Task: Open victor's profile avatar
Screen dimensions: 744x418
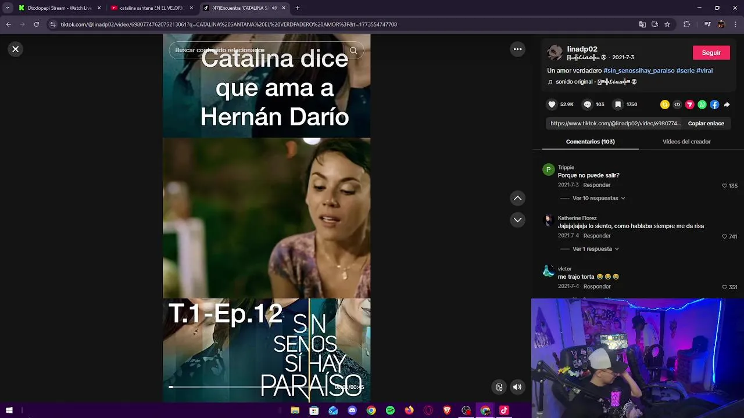Action: tap(548, 271)
